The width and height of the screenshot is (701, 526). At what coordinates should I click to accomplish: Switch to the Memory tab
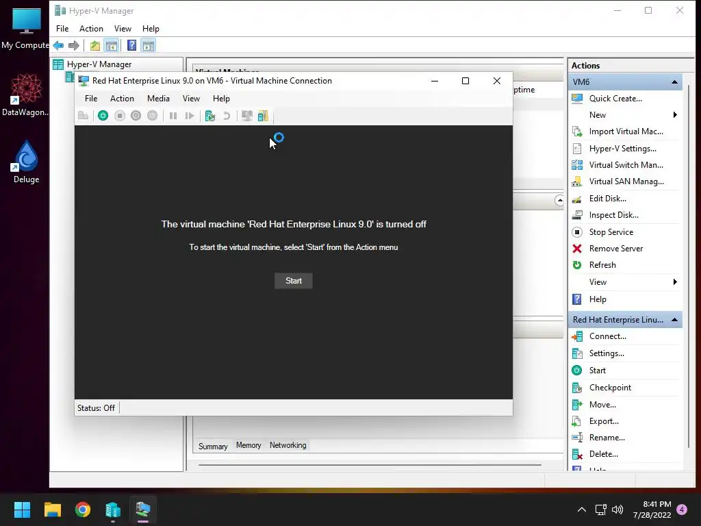(248, 445)
